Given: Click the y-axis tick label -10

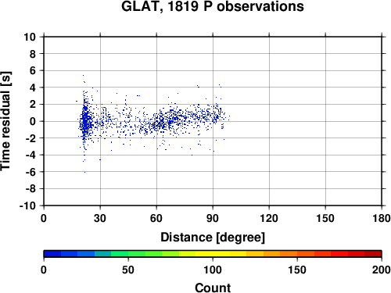Looking at the screenshot, I should tap(27, 205).
